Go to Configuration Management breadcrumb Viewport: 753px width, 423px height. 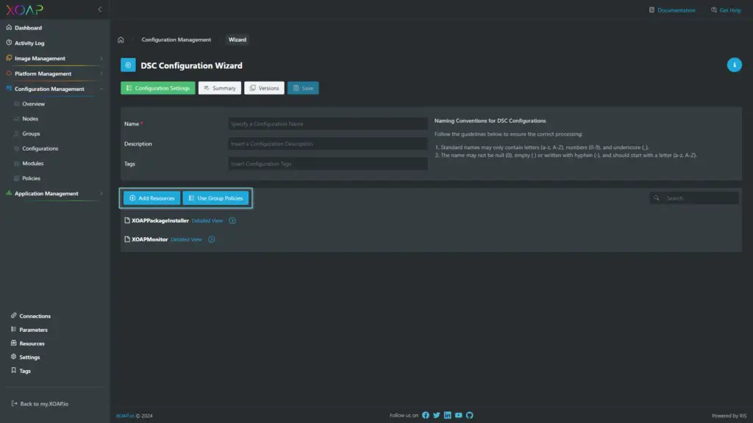tap(176, 40)
